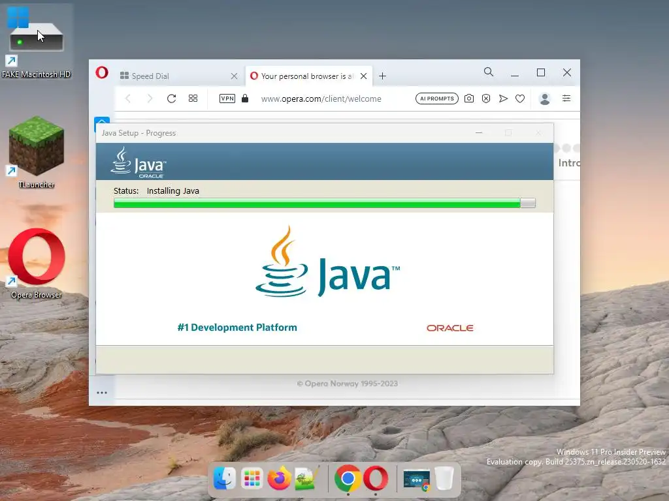Open Speed Dial start page grid icon
669x501 pixels.
pyautogui.click(x=193, y=99)
